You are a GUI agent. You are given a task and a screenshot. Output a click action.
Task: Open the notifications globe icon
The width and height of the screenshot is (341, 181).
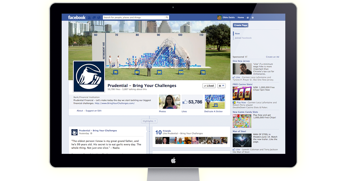pos(99,18)
